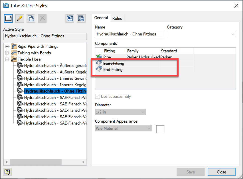Select the Rigid Pipe with Fittings label
Viewport: 243px width, 179px height.
tap(38, 46)
